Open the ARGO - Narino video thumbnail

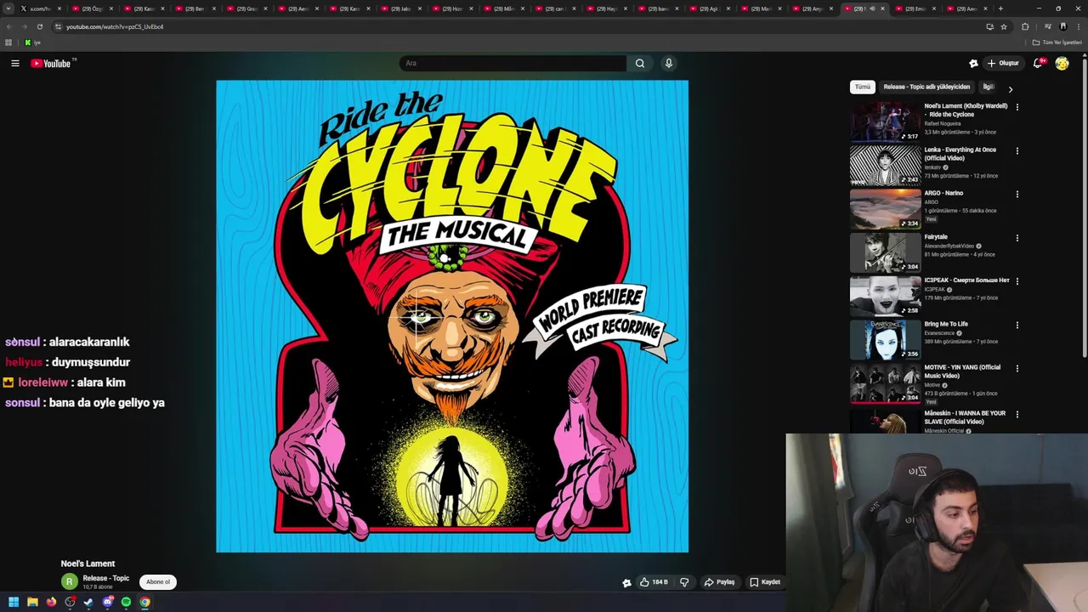point(885,209)
